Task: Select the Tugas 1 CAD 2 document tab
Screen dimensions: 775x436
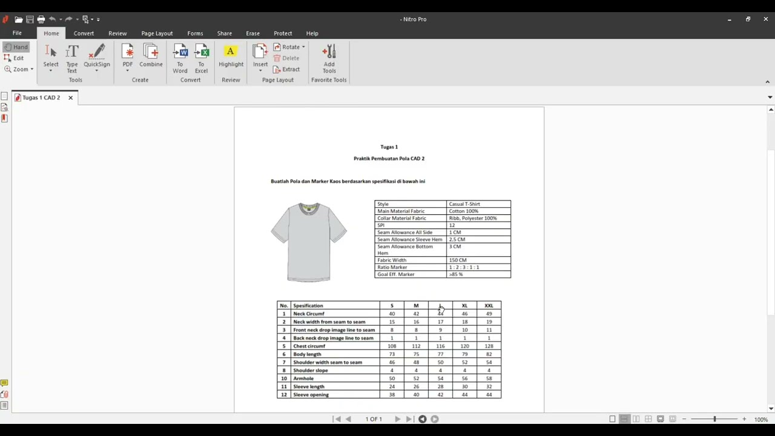Action: (41, 97)
